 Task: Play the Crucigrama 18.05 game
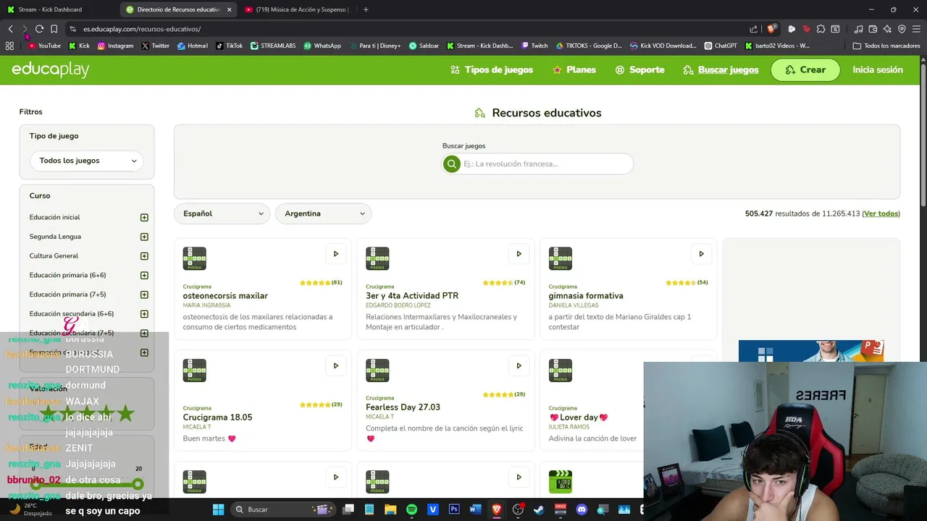[x=335, y=365]
